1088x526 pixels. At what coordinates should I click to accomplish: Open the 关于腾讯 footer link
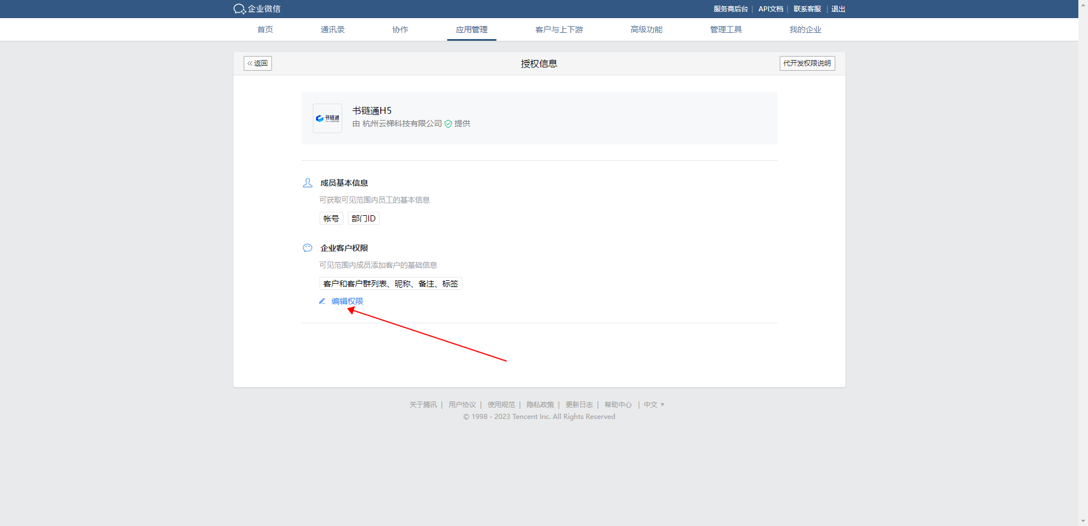point(423,405)
